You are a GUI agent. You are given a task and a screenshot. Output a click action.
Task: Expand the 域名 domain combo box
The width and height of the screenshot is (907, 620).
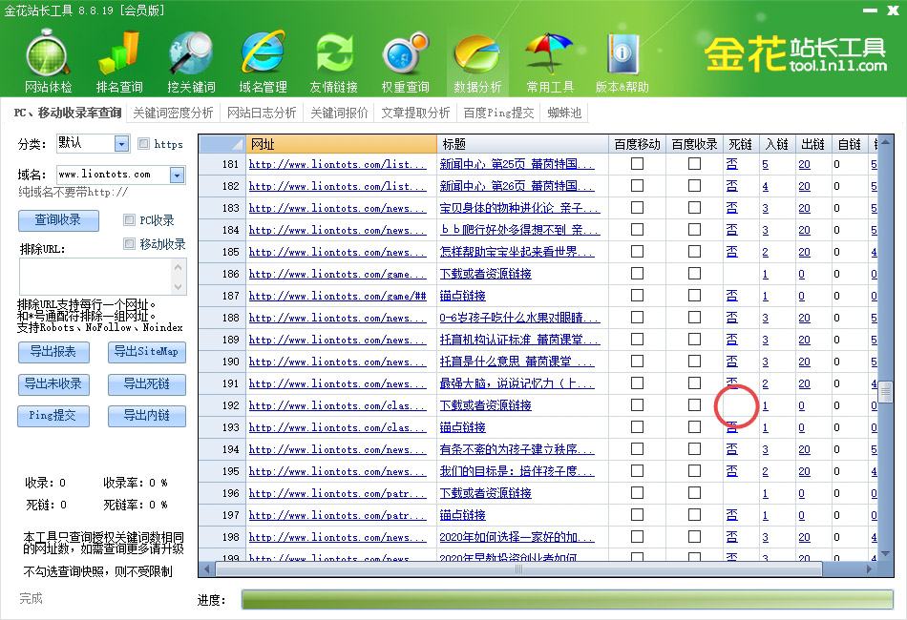pos(176,175)
